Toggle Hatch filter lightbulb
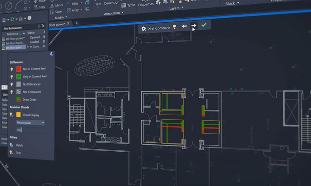This screenshot has width=311, height=186. pyautogui.click(x=11, y=145)
